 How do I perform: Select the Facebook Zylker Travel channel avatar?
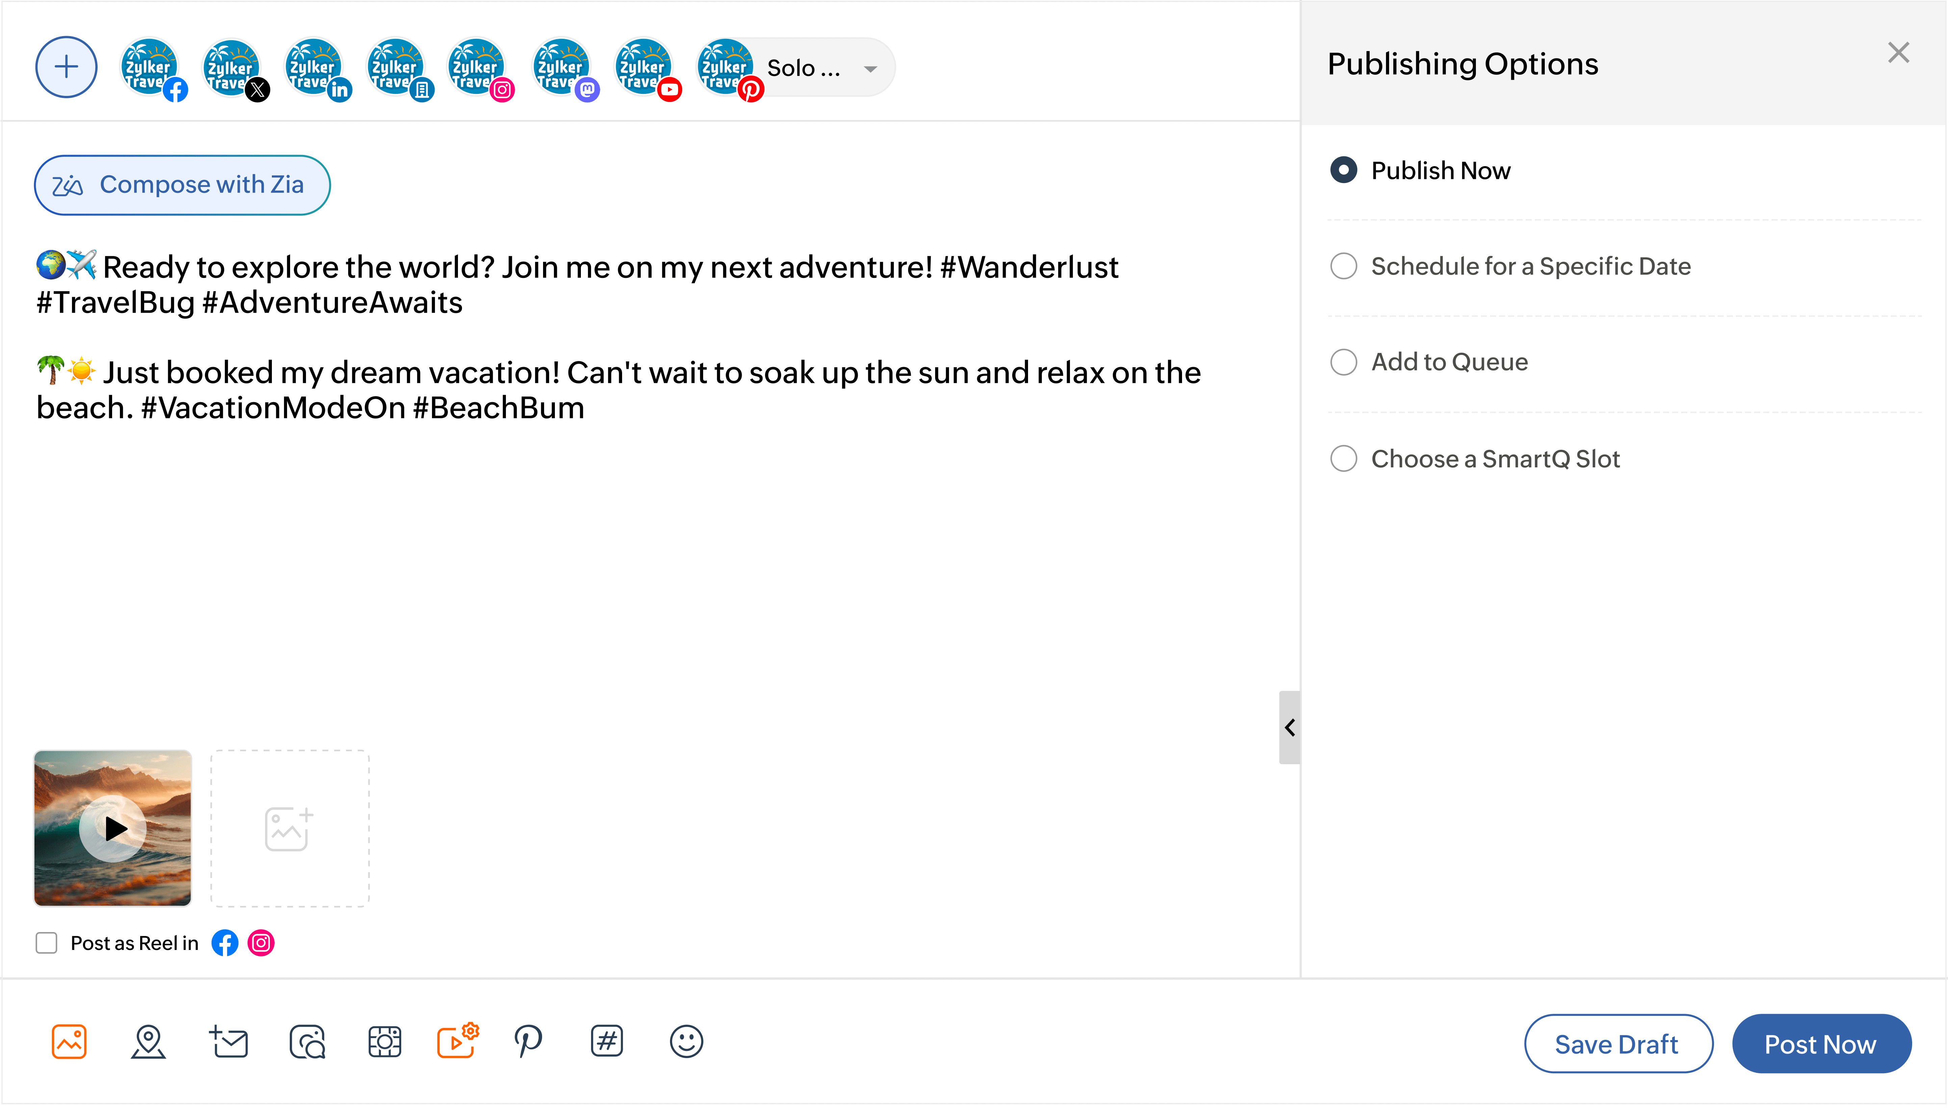click(150, 67)
